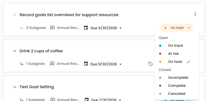This screenshot has width=207, height=101.
Task: Collapse the Record goals list overviews goal
Action: click(x=15, y=15)
